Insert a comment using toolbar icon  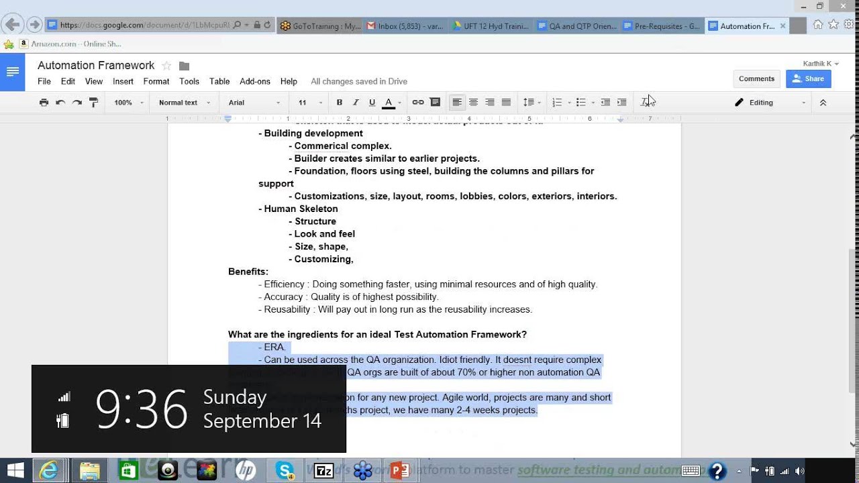pos(435,103)
